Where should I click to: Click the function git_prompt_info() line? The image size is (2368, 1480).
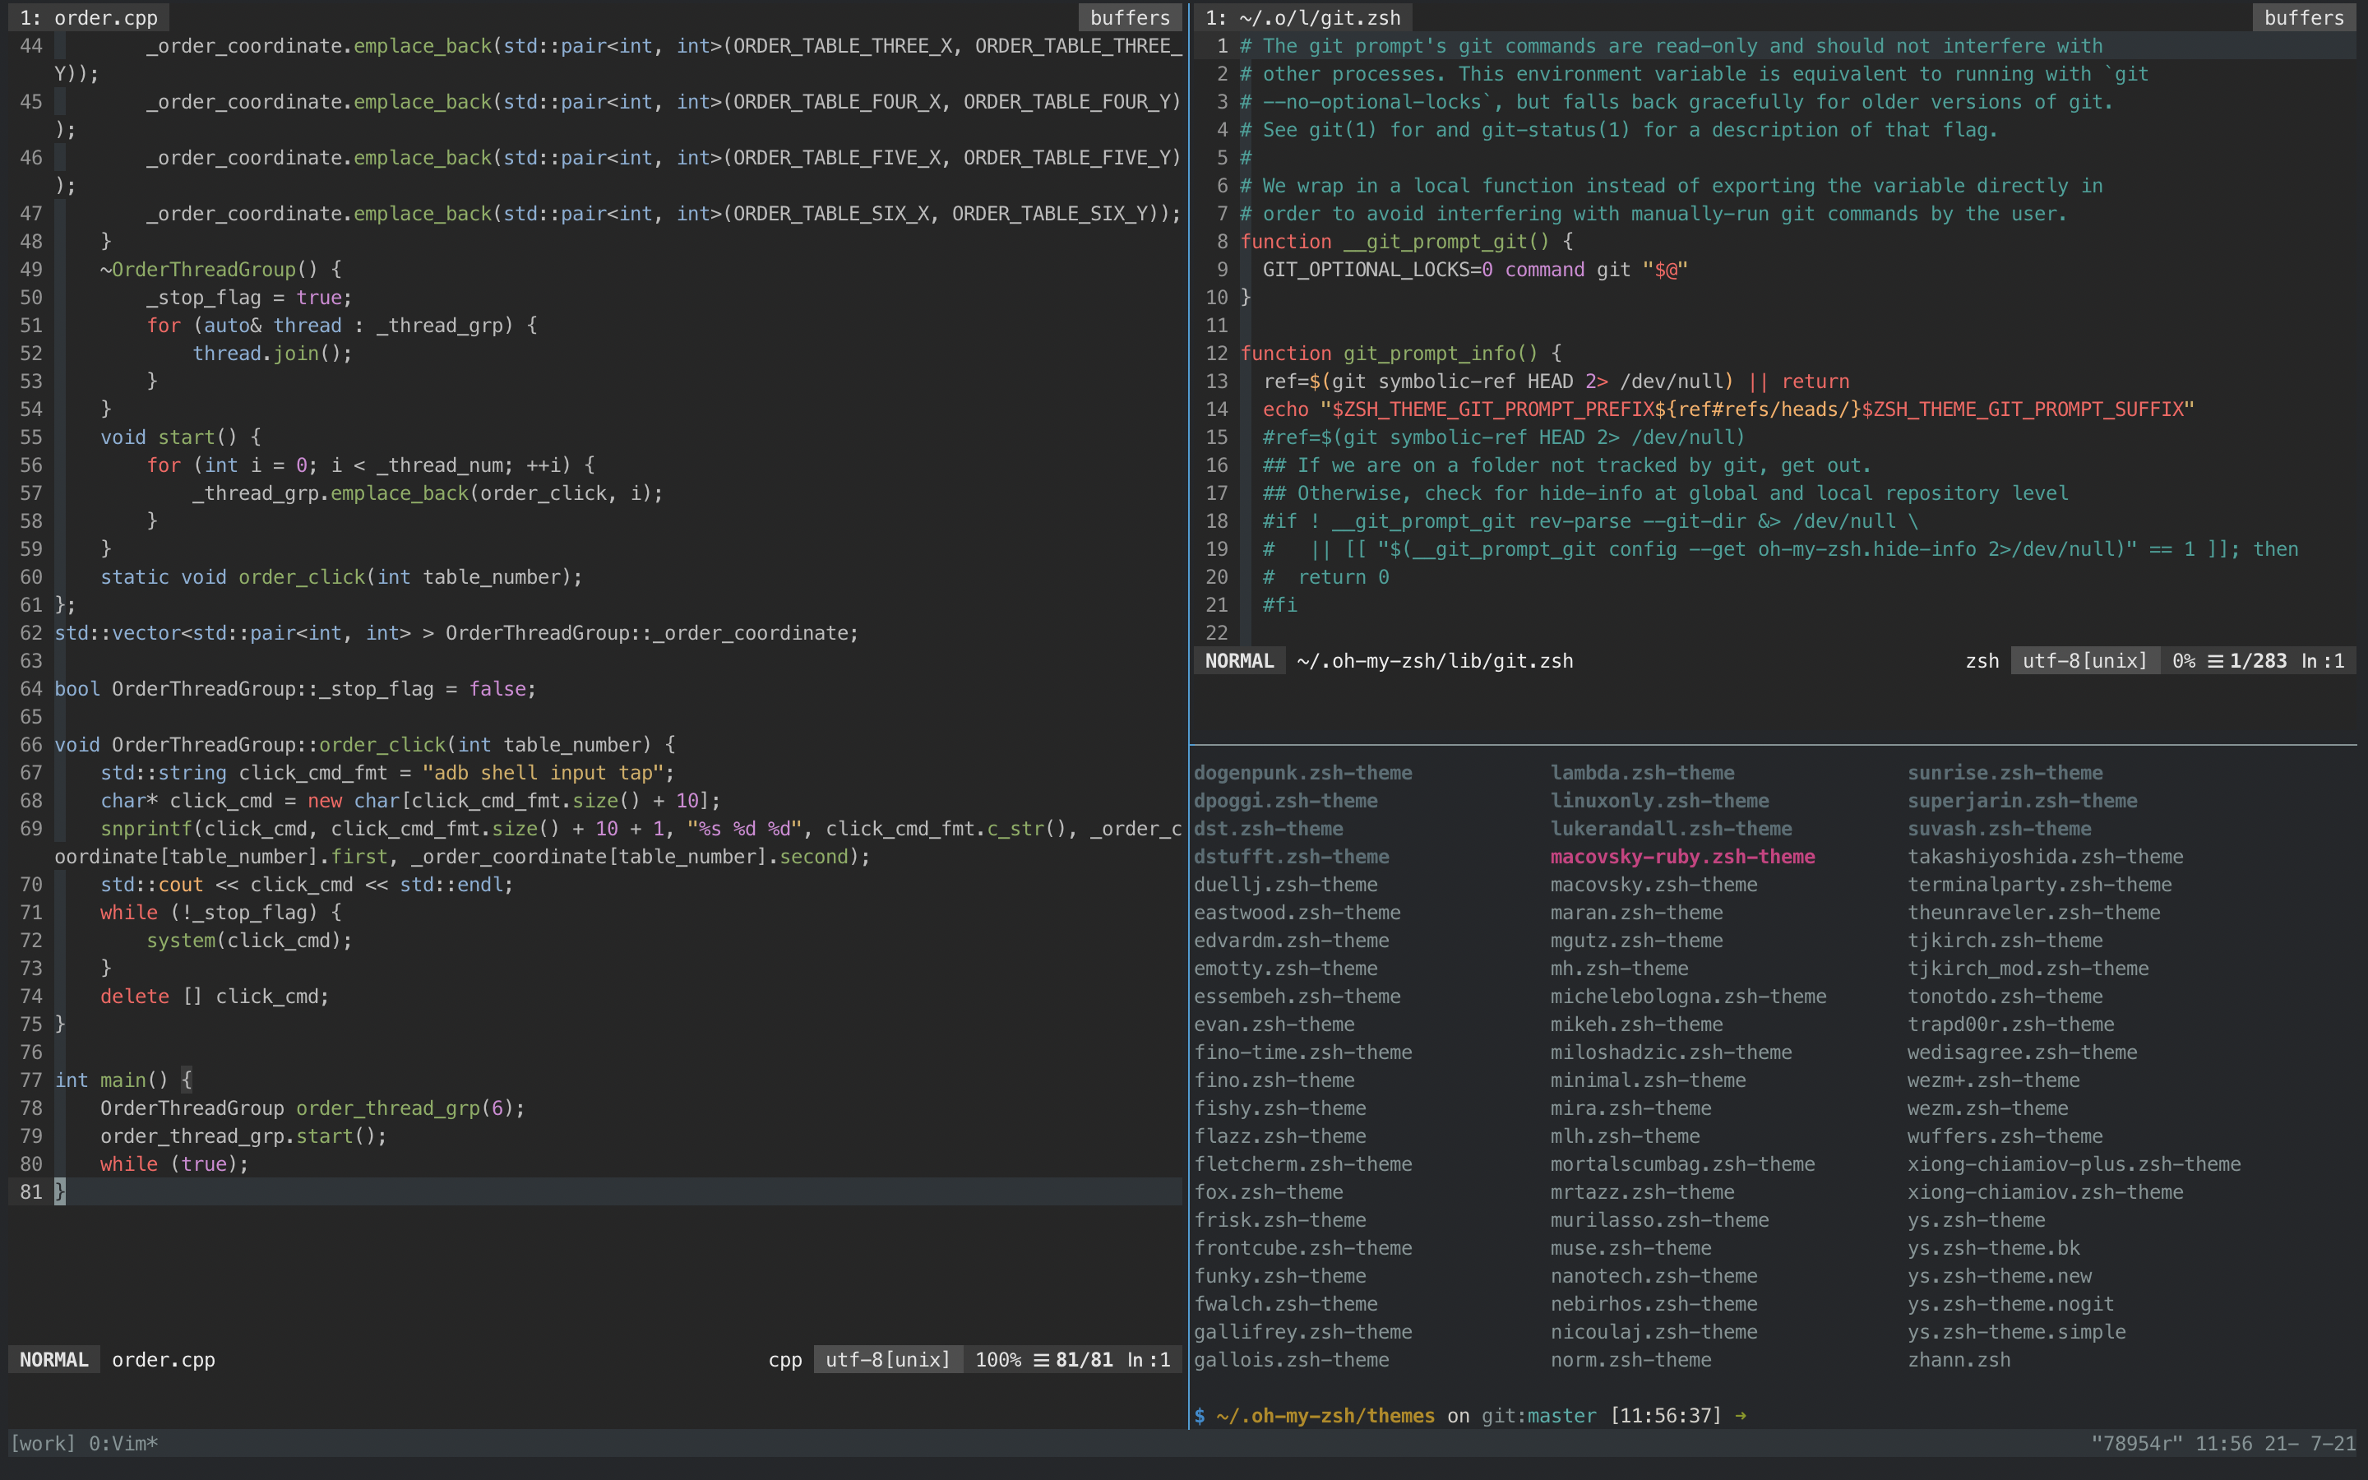(1400, 354)
